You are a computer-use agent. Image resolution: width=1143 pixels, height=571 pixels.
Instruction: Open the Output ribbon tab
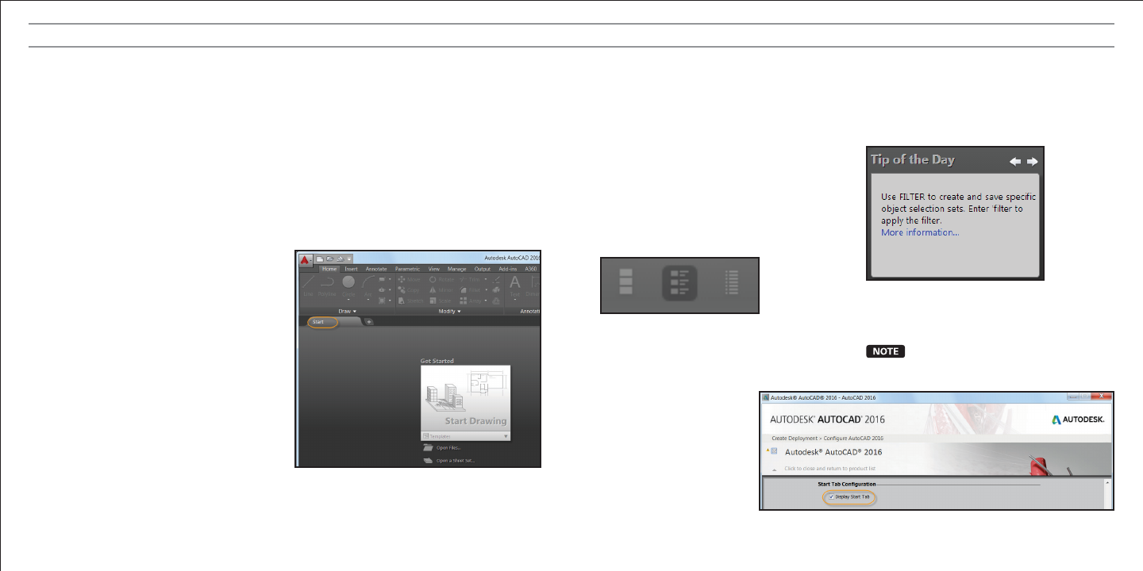pyautogui.click(x=483, y=269)
